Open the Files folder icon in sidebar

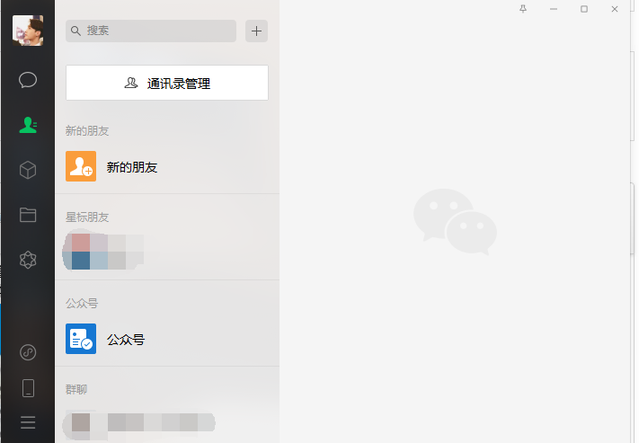pyautogui.click(x=28, y=215)
